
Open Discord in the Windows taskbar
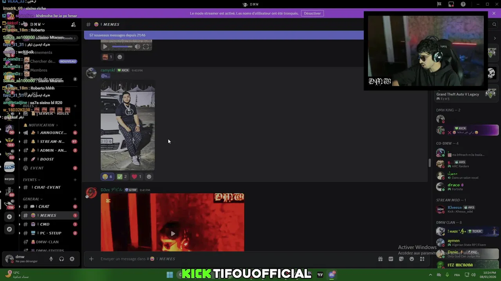[332, 275]
